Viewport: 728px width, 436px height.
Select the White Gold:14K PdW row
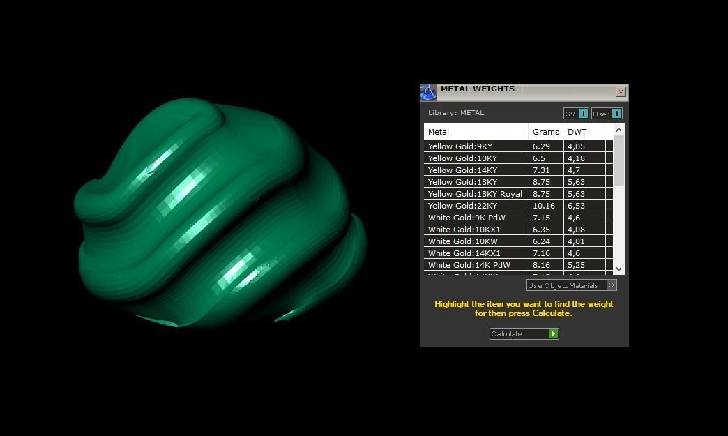518,264
